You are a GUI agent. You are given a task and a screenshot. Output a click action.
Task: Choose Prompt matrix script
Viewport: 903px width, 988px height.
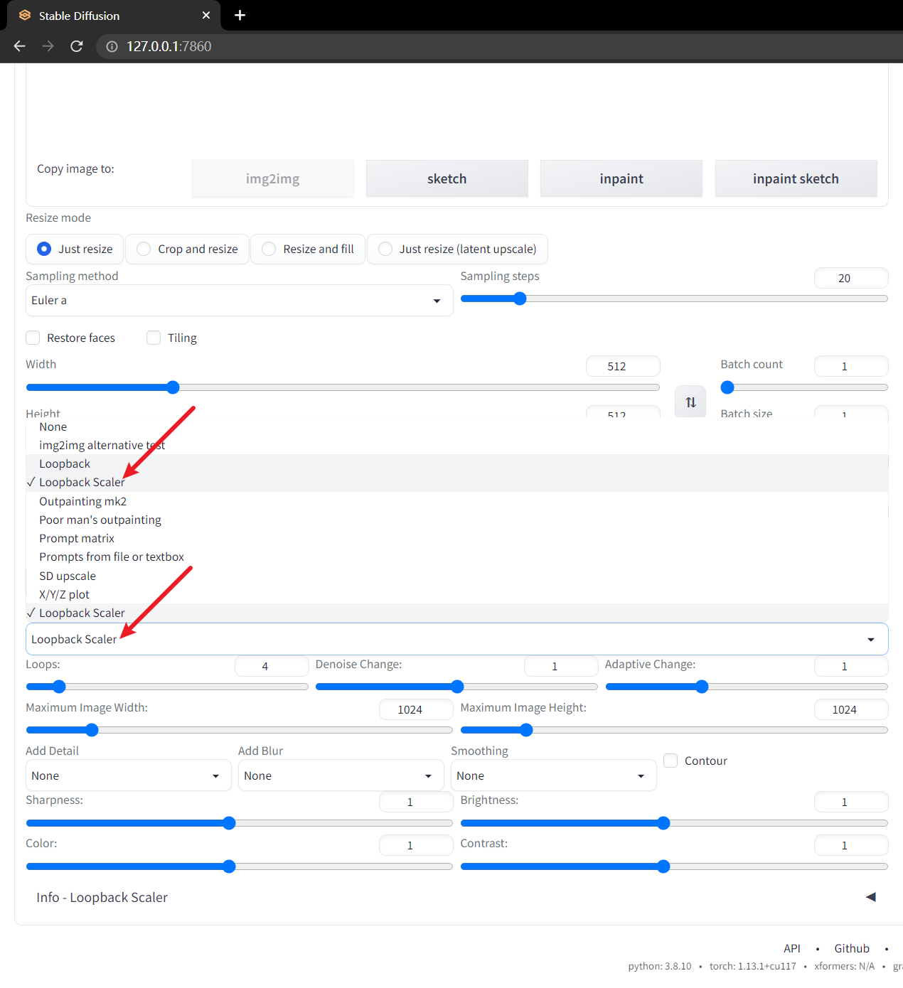[x=457, y=538]
